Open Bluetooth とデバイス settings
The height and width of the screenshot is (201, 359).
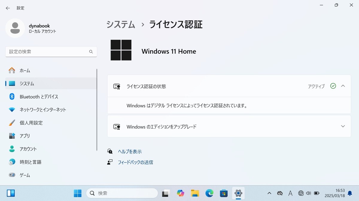point(51,97)
